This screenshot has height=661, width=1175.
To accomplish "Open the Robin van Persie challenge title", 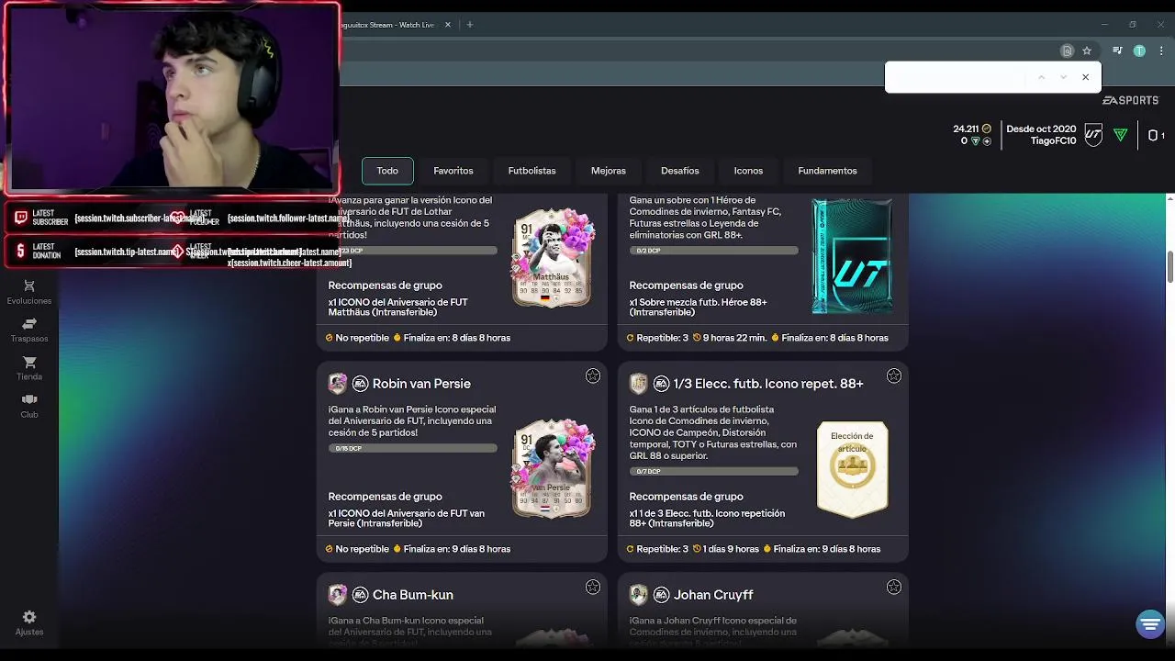I will pyautogui.click(x=421, y=384).
